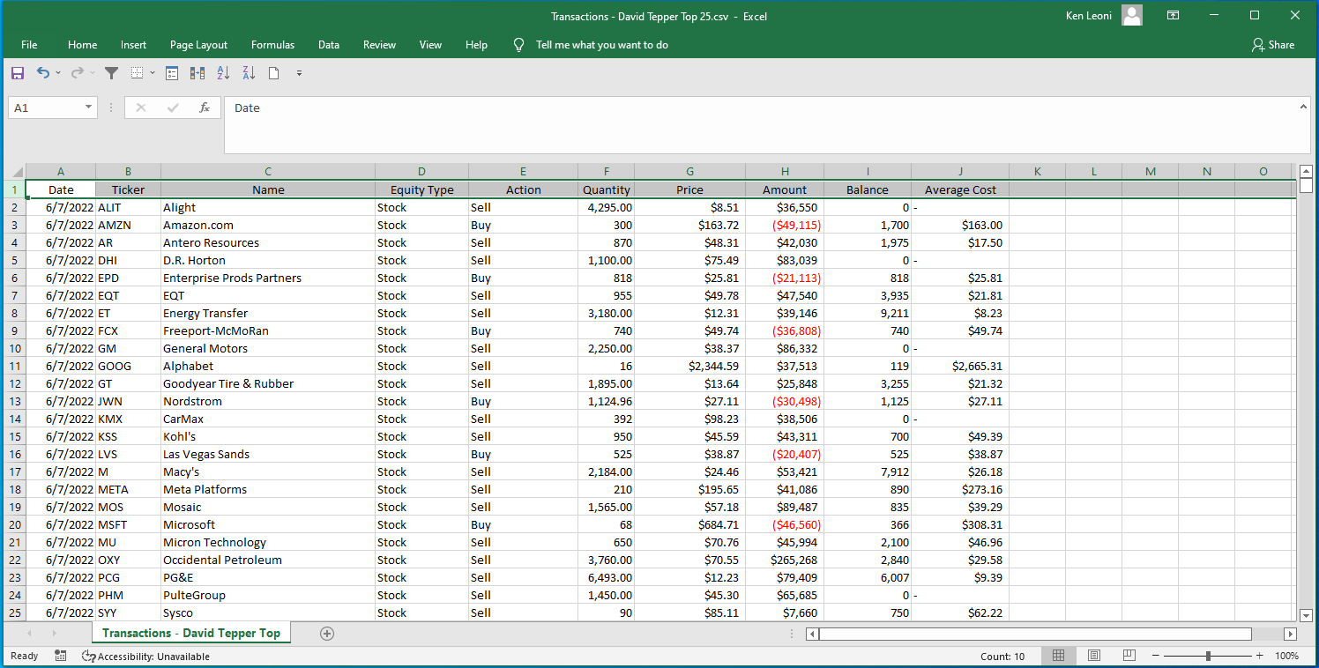The image size is (1319, 668).
Task: Click the Amazon.com name cell
Action: coord(268,225)
